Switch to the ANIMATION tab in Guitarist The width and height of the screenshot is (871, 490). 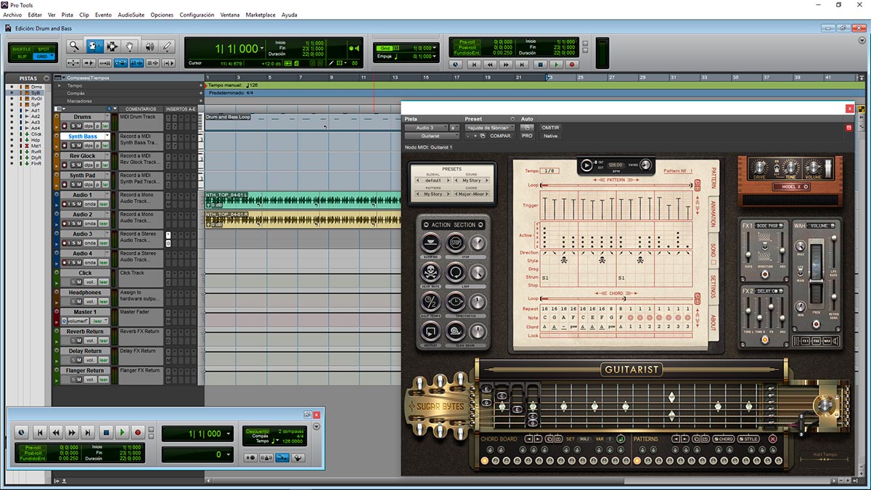(x=713, y=213)
